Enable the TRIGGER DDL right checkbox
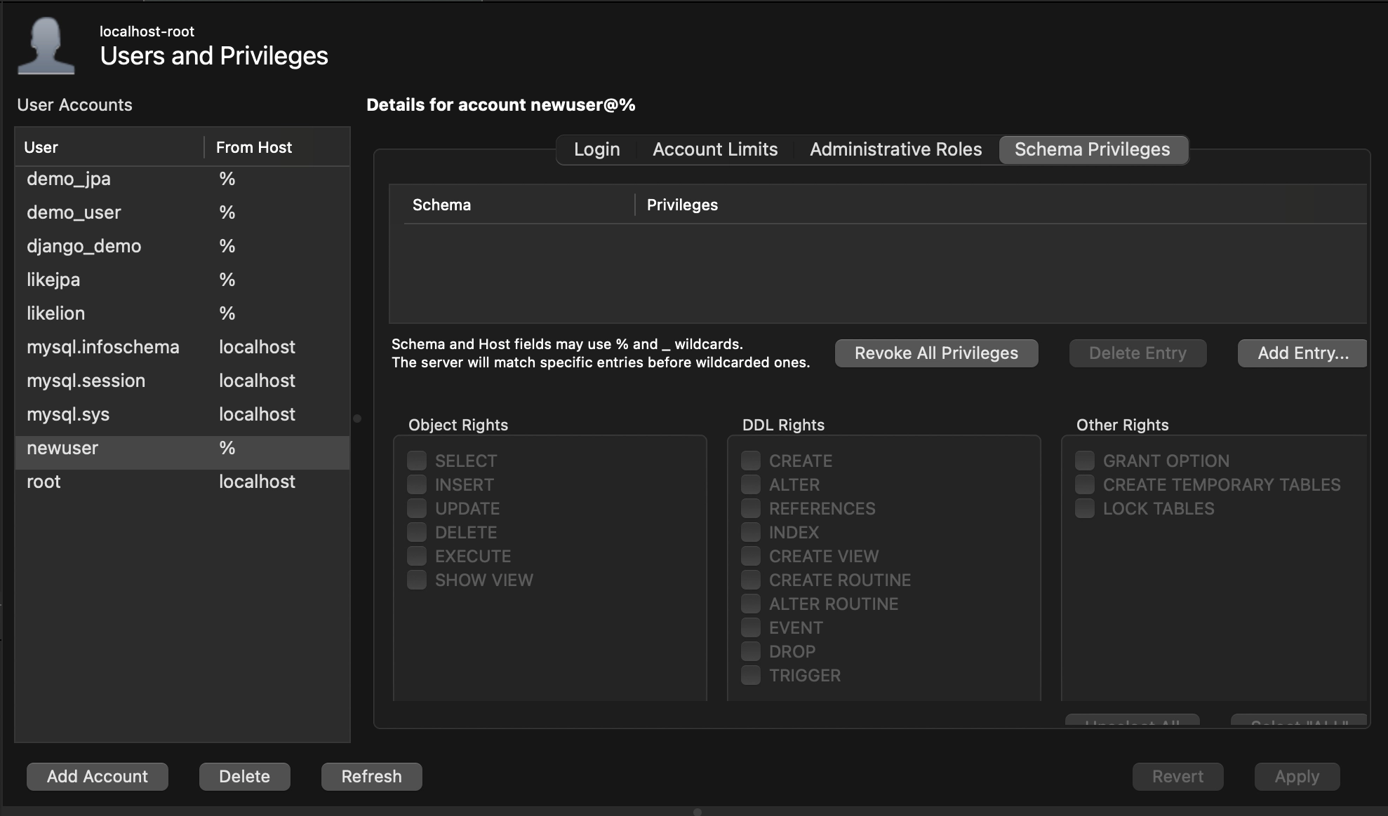Viewport: 1388px width, 816px height. (x=751, y=675)
